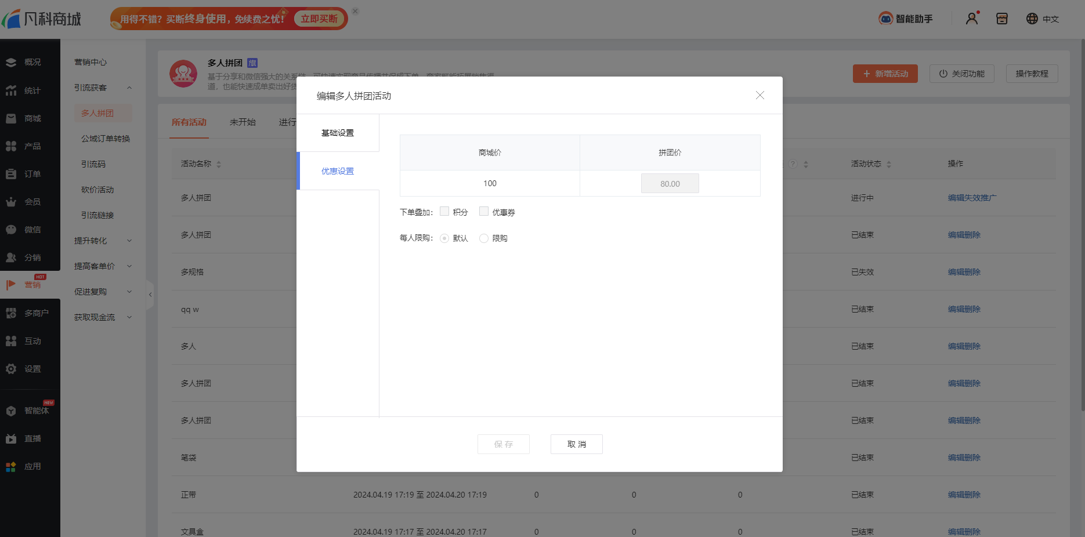The height and width of the screenshot is (537, 1085).
Task: Tick the 优惠券 checkbox
Action: coord(484,212)
